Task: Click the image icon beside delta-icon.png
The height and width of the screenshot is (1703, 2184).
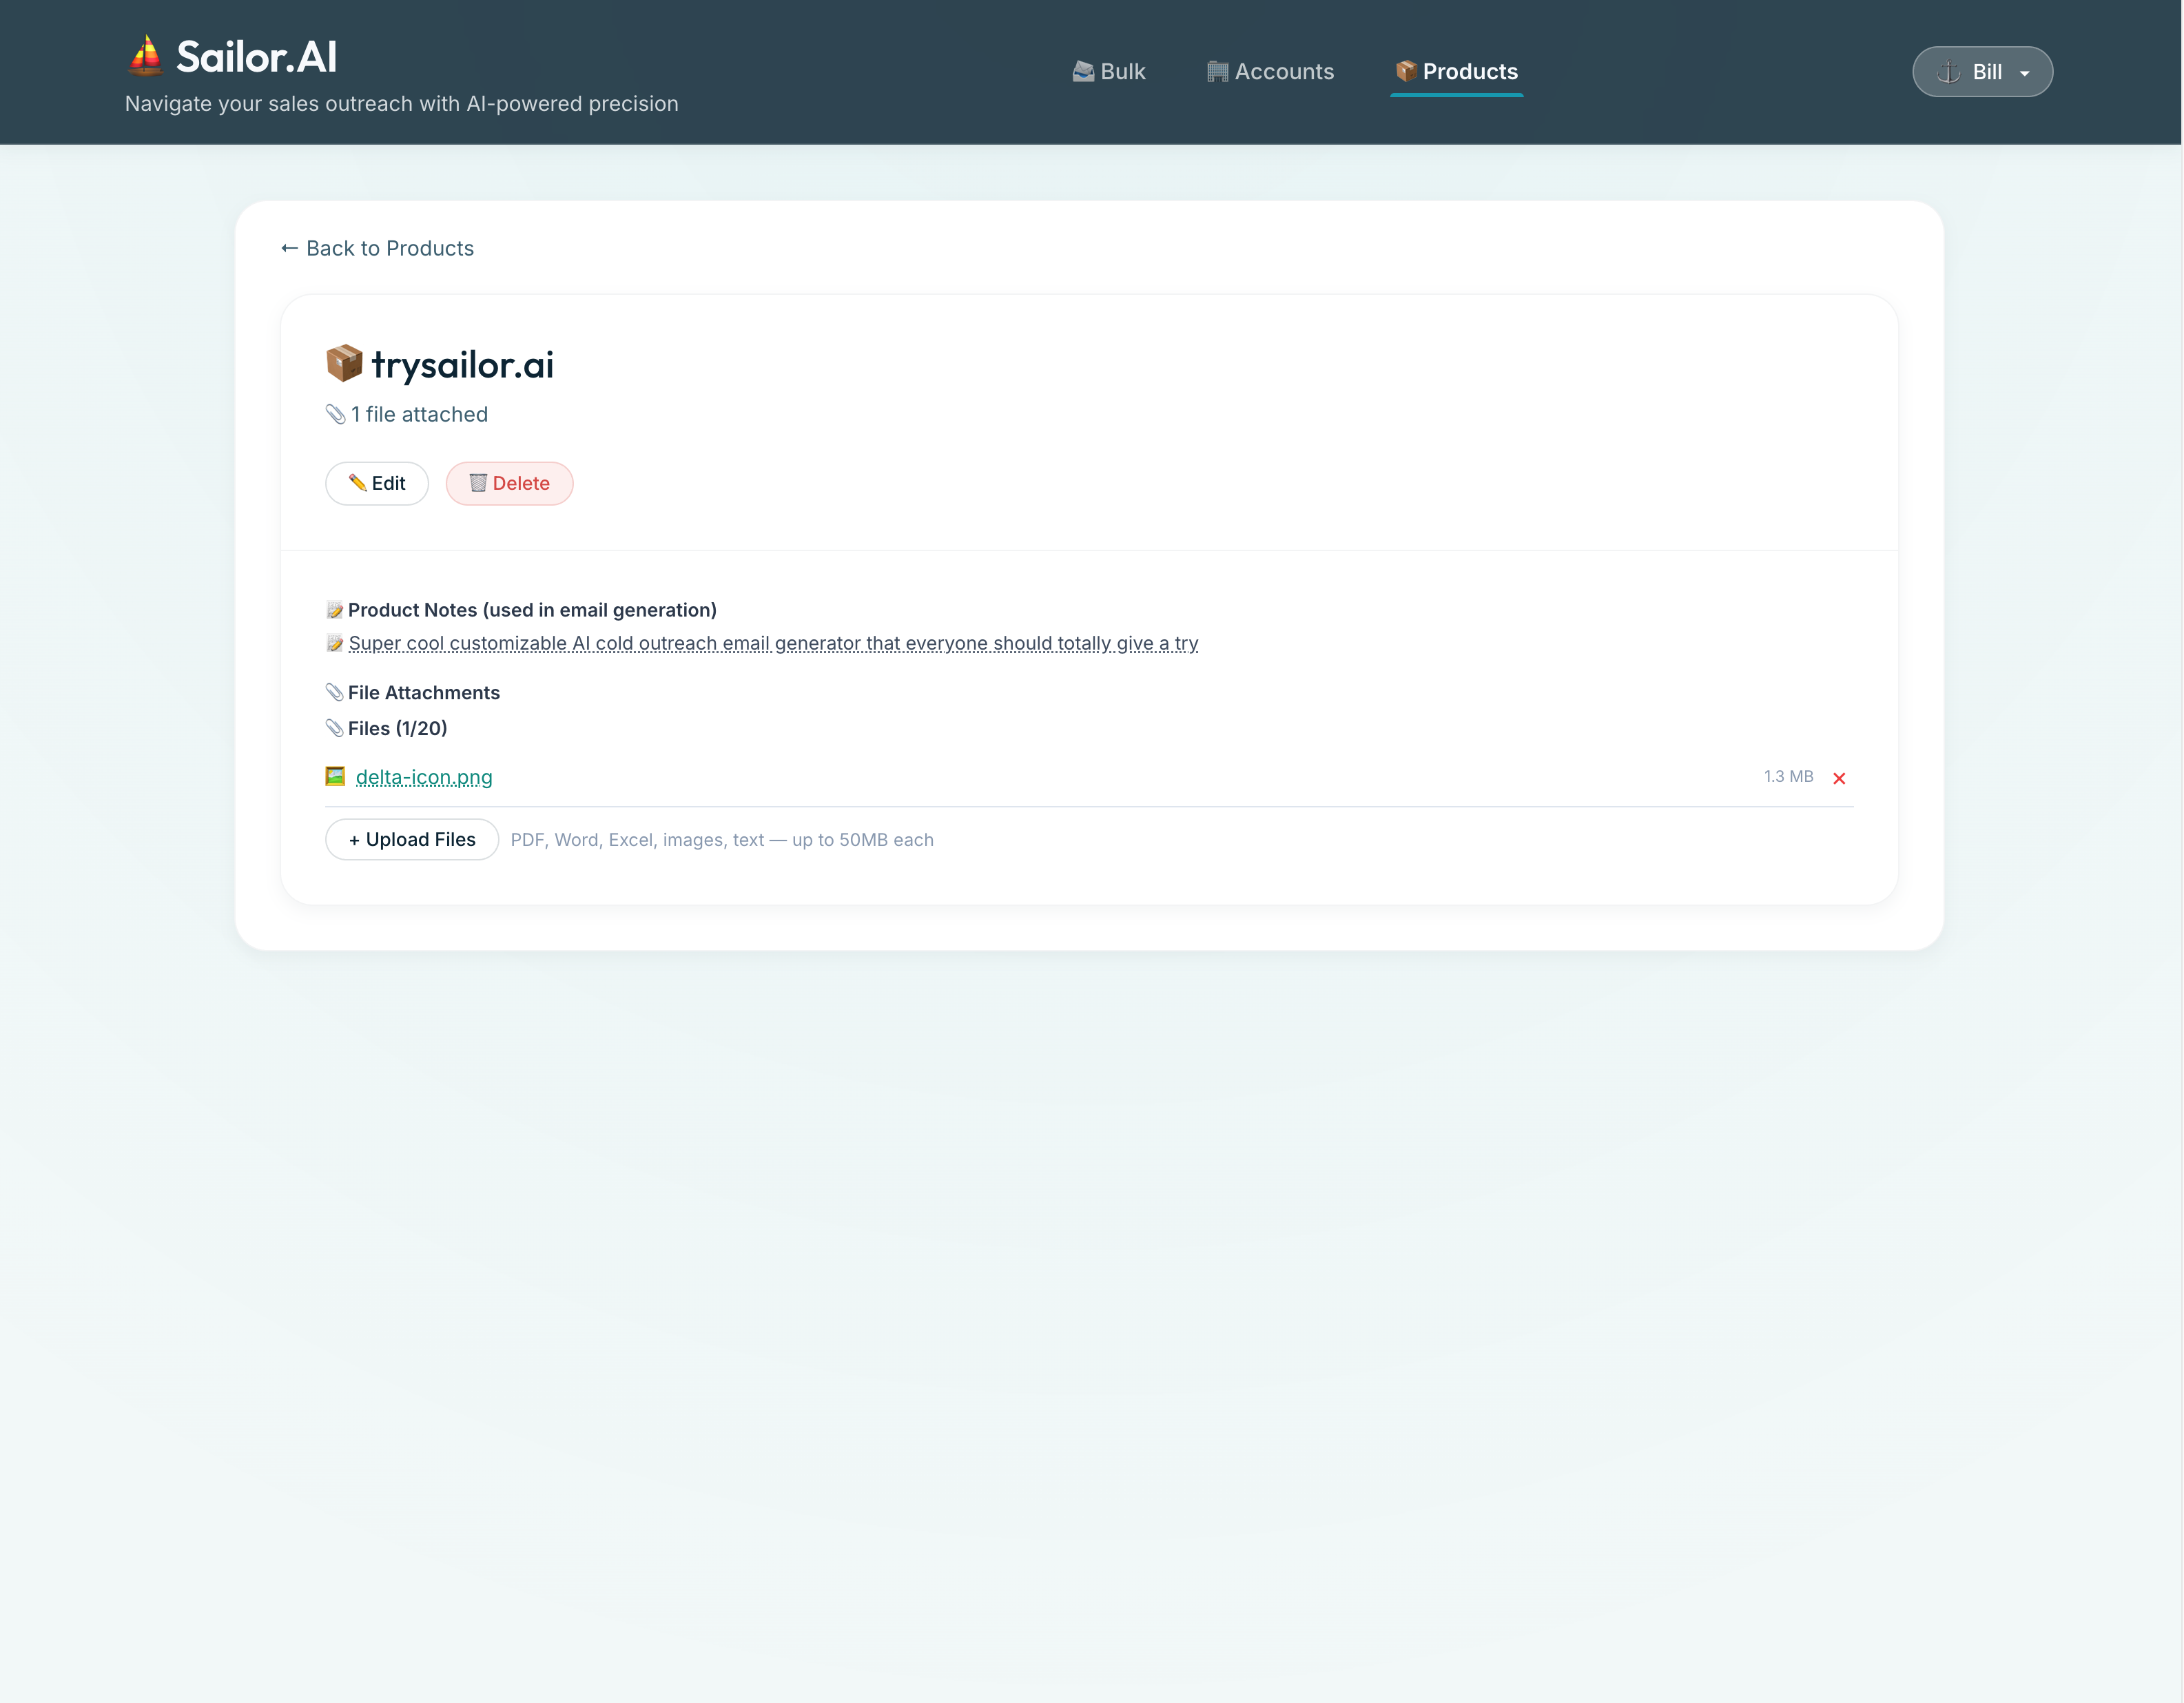Action: tap(335, 776)
